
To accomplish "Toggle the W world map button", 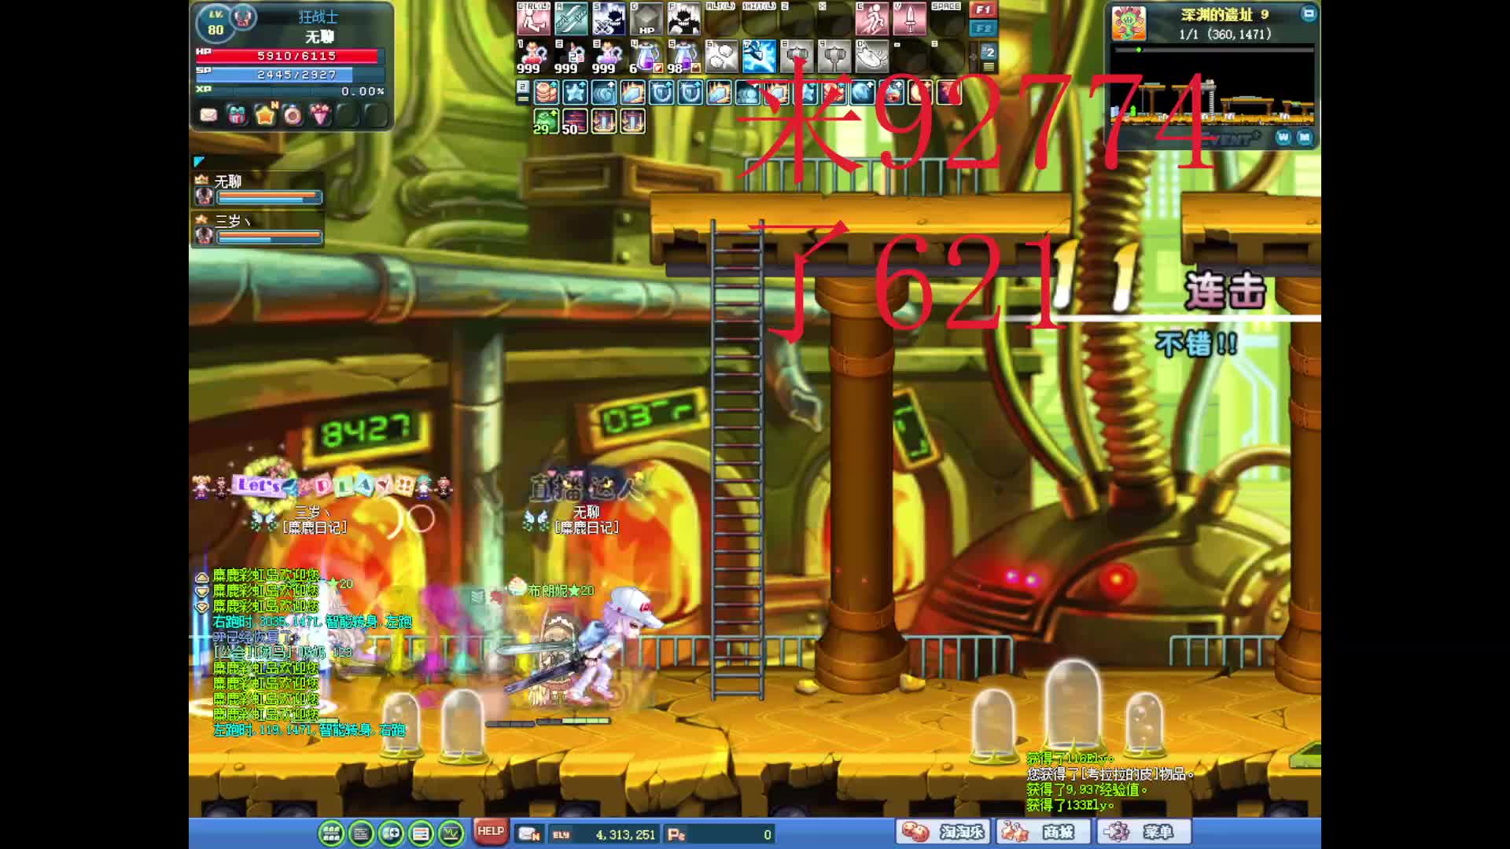I will click(x=1283, y=137).
